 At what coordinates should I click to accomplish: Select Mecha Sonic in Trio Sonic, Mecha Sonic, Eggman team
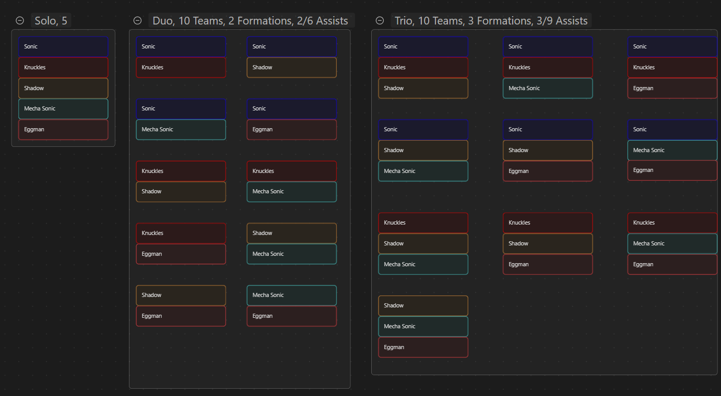(x=672, y=151)
